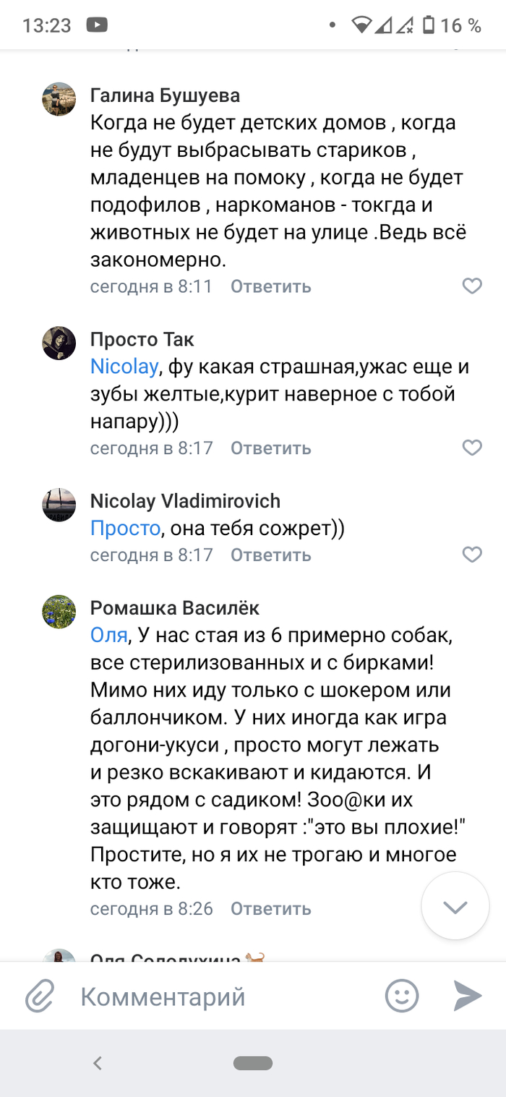
Task: Reply to Ромашка Василёк's comment
Action: [270, 908]
